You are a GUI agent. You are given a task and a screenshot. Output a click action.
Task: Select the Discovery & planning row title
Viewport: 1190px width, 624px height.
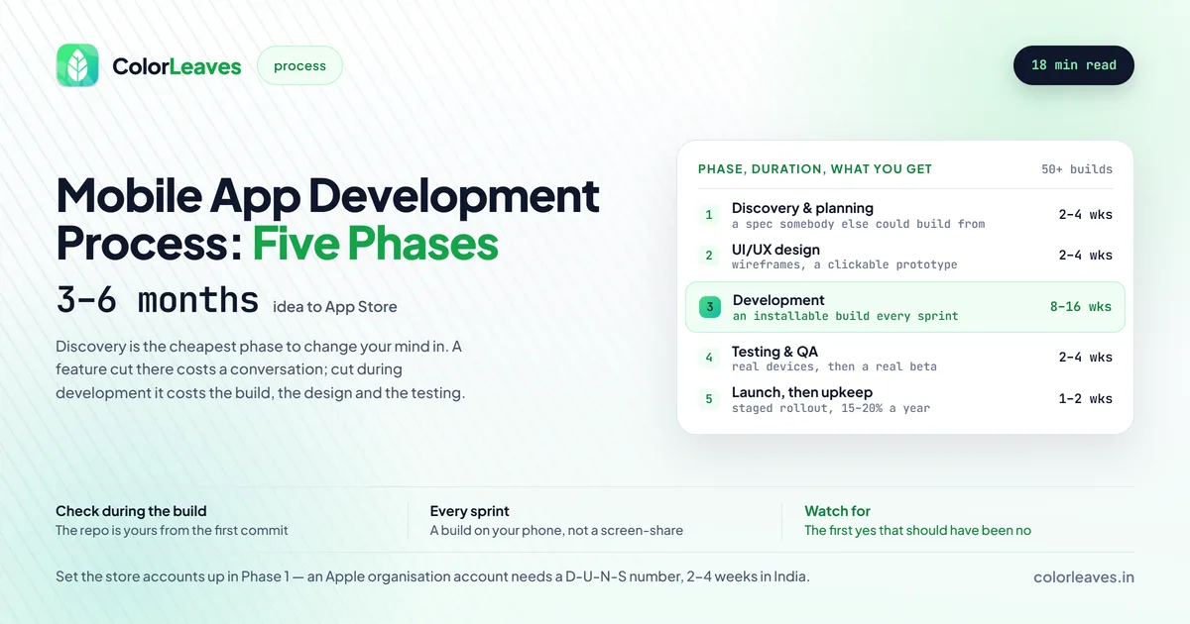click(x=802, y=208)
